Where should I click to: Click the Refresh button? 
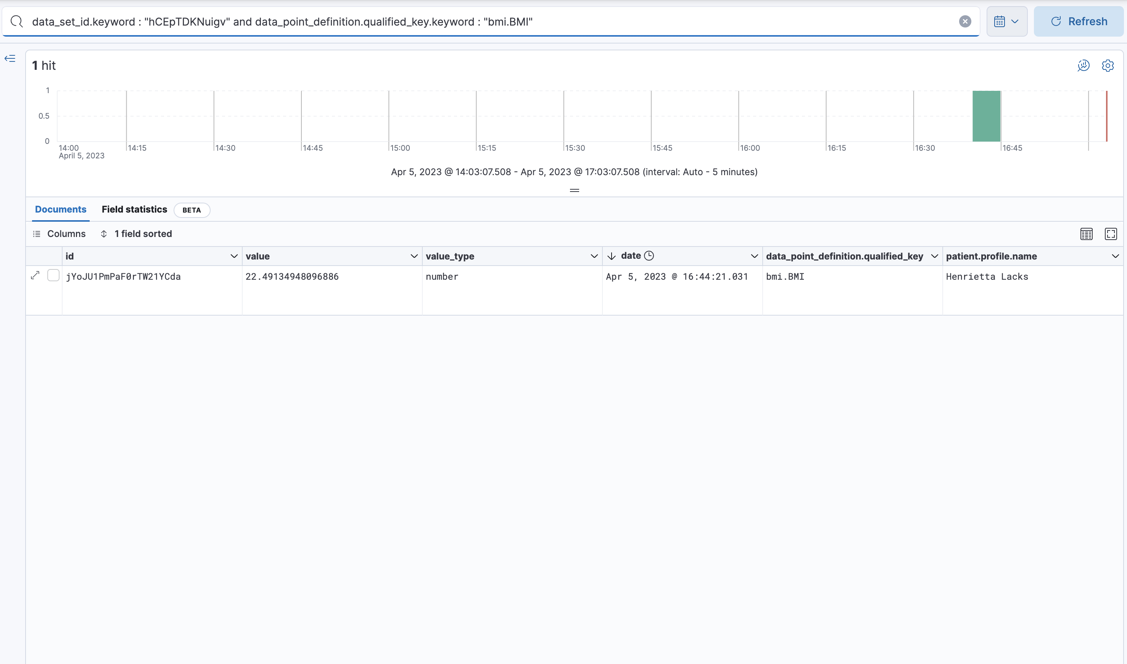[x=1078, y=21]
